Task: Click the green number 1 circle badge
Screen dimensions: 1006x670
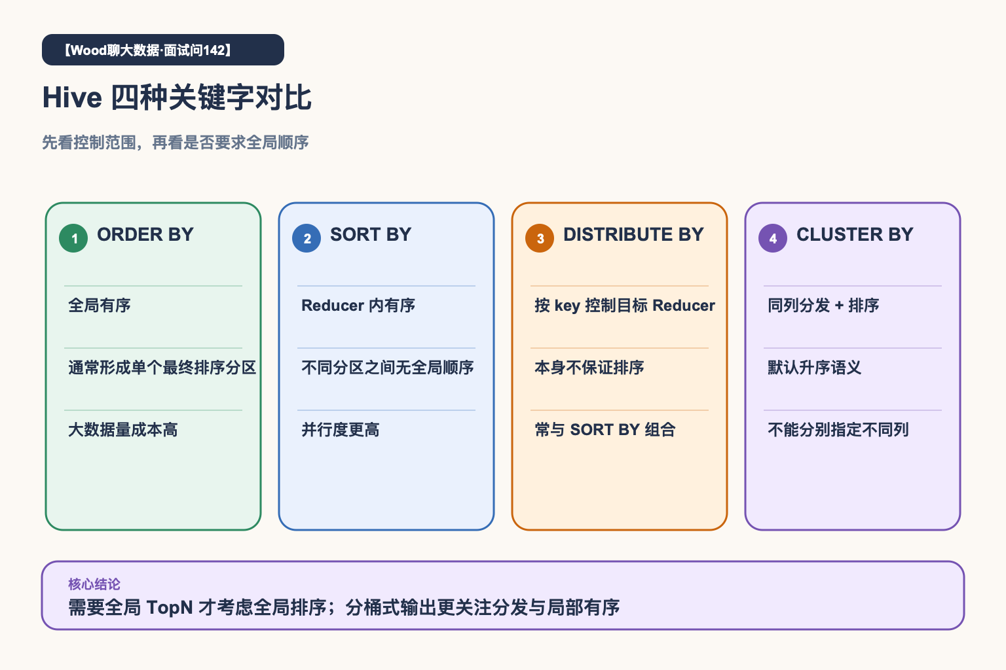Action: click(x=73, y=238)
